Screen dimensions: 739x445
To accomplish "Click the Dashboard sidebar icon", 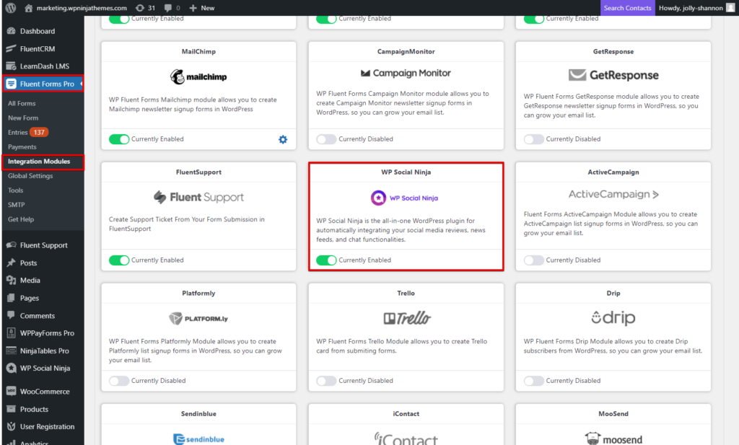I will click(12, 31).
